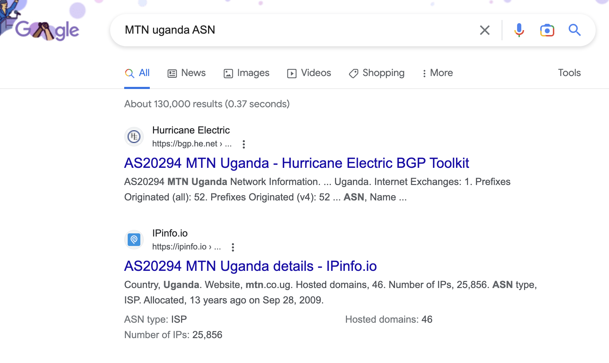Open Google Lens camera search
The image size is (609, 363).
click(x=547, y=30)
